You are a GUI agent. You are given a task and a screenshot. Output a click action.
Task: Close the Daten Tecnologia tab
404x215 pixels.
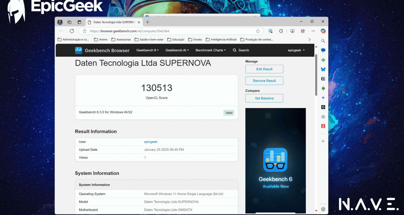(139, 22)
